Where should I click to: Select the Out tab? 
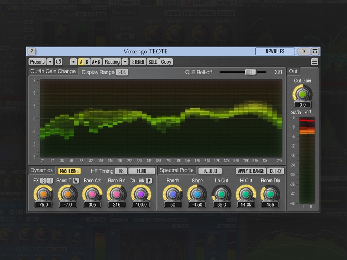pyautogui.click(x=293, y=71)
